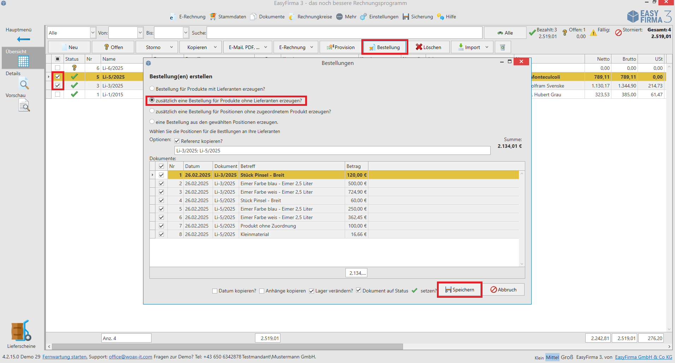
Task: Click Speichern button in dialog
Action: coord(460,290)
